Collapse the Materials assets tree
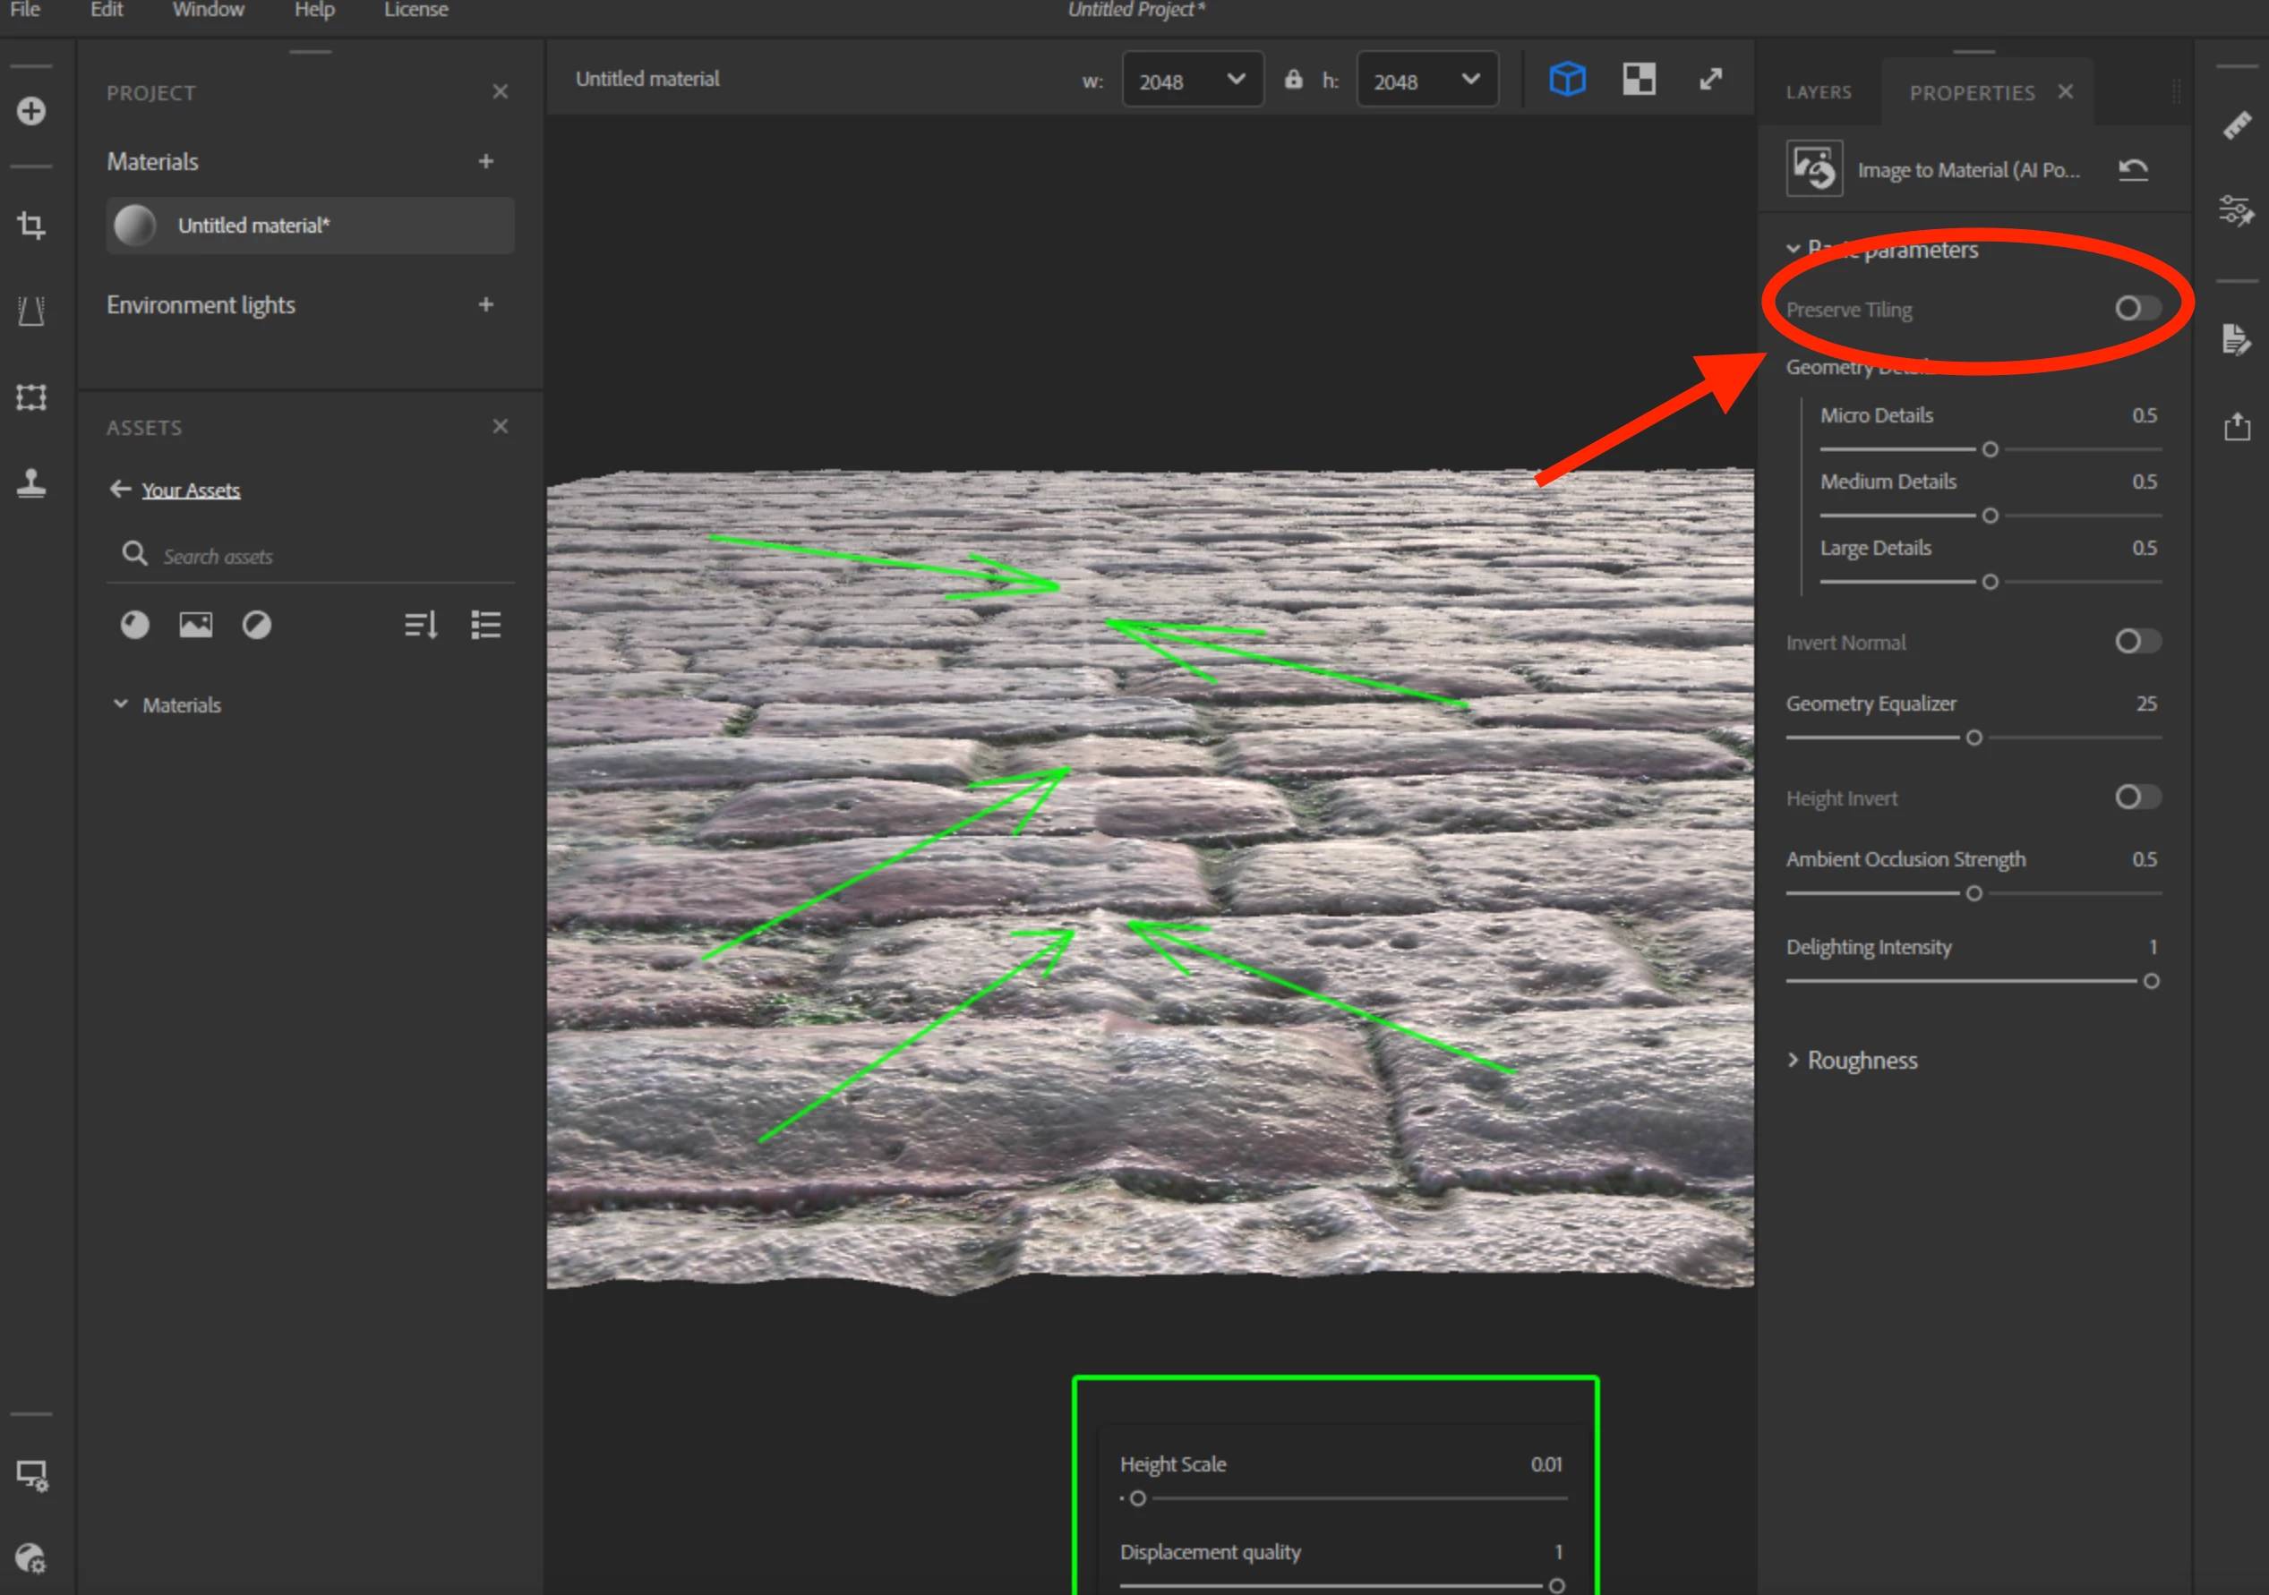Viewport: 2269px width, 1595px height. 121,704
